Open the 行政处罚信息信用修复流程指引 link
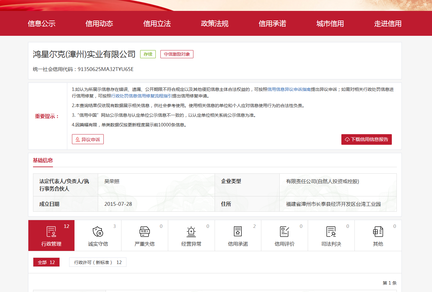The height and width of the screenshot is (292, 432). click(x=141, y=96)
